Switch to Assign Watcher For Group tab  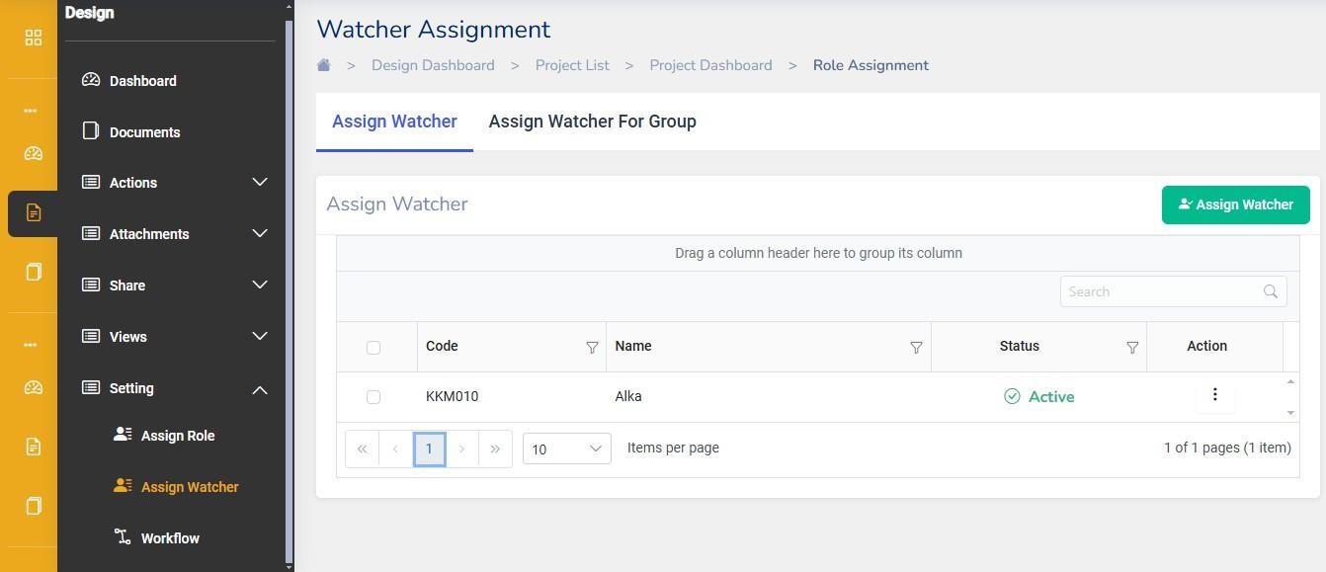[x=592, y=122]
